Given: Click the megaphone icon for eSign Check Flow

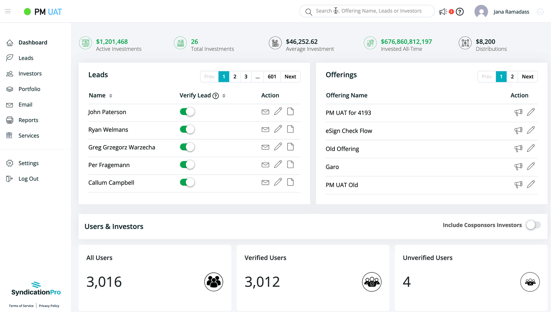Looking at the screenshot, I should tap(518, 130).
